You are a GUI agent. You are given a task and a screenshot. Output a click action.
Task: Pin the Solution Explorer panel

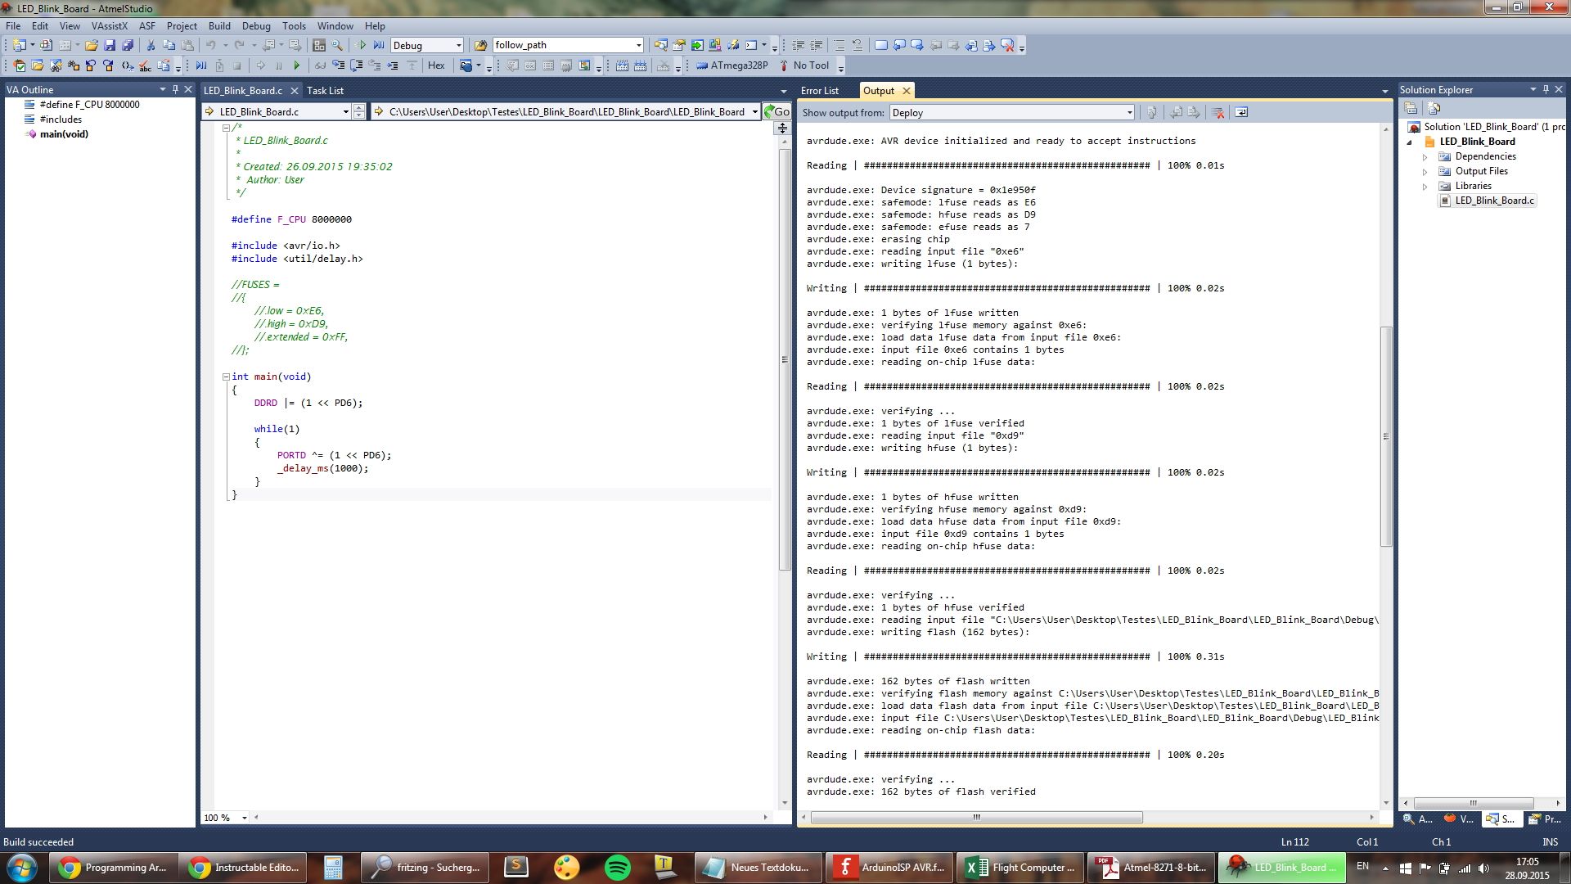(x=1546, y=89)
